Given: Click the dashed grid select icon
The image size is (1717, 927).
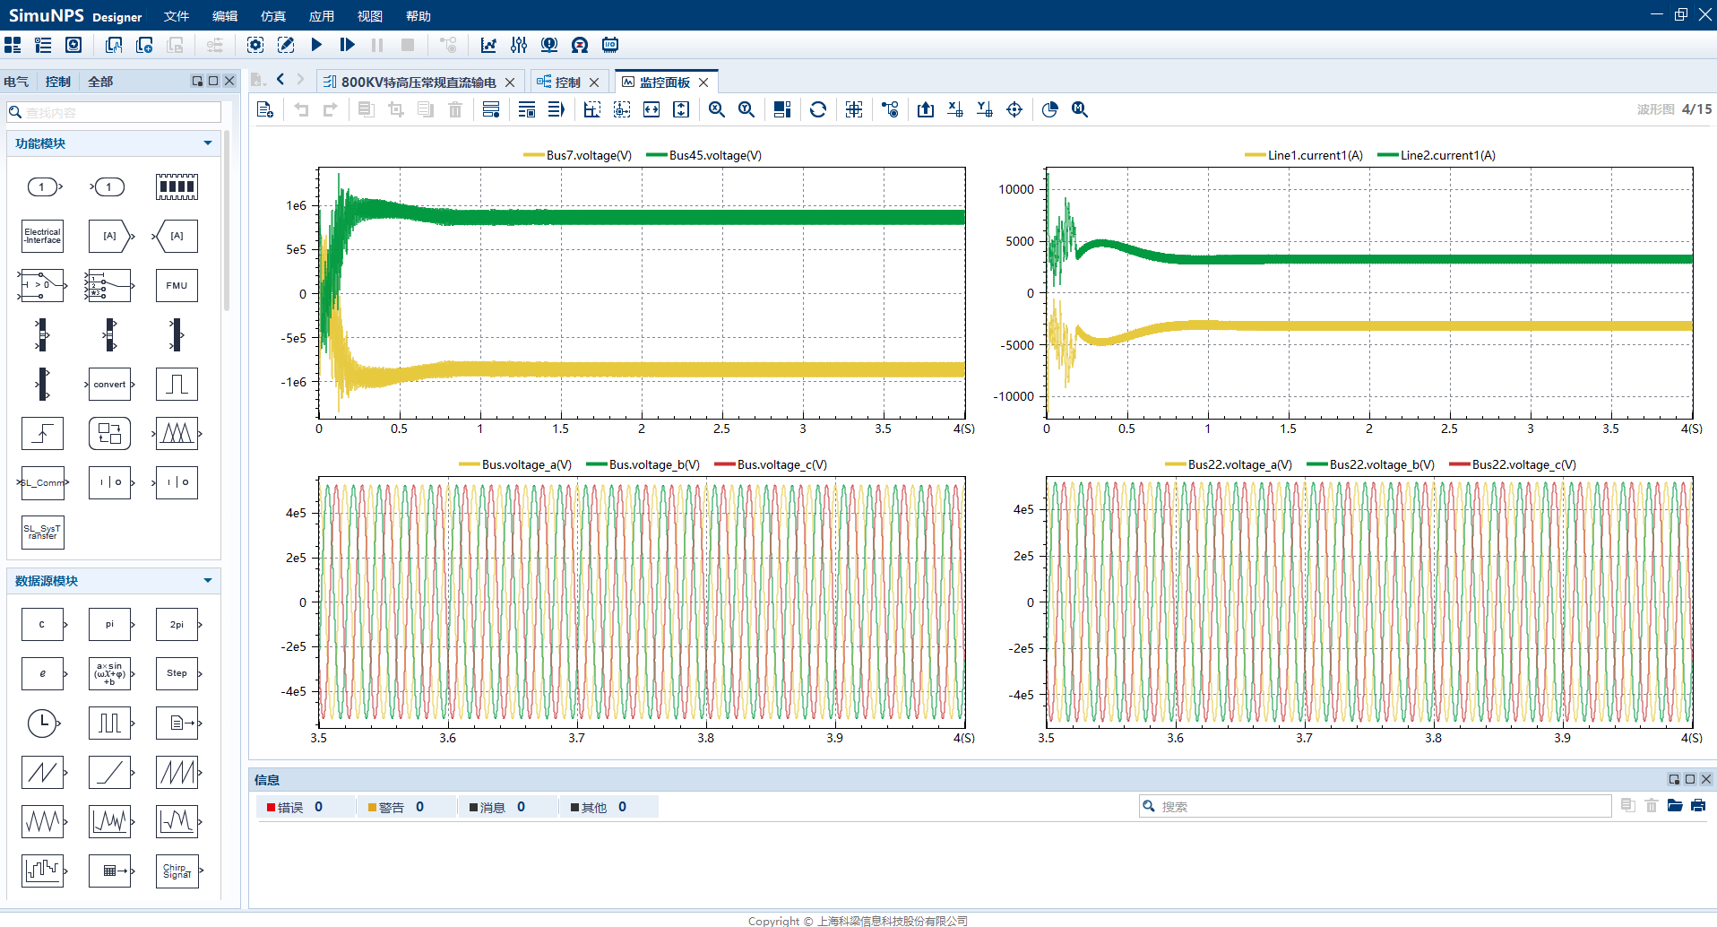Looking at the screenshot, I should [x=854, y=109].
